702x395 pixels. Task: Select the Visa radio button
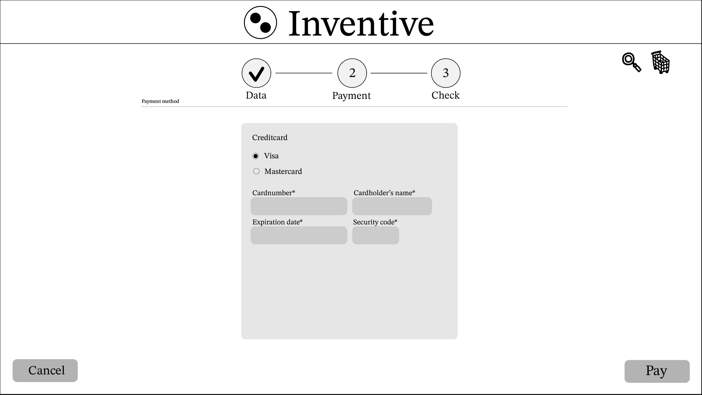click(x=256, y=156)
